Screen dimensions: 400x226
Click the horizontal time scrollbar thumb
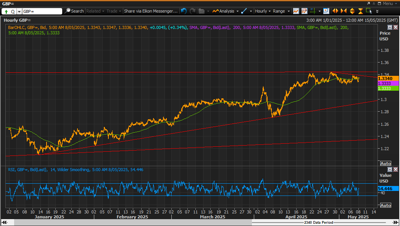[x=133, y=223]
